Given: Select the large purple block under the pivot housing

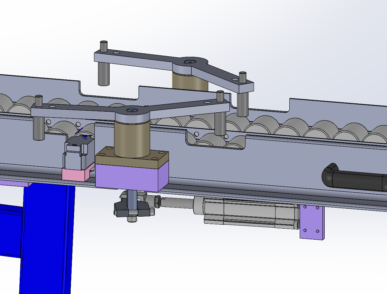Looking at the screenshot, I should pyautogui.click(x=132, y=177).
